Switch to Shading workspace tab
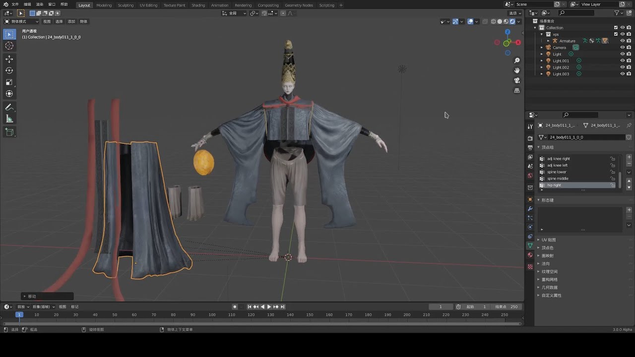Viewport: 635px width, 357px height. tap(198, 5)
